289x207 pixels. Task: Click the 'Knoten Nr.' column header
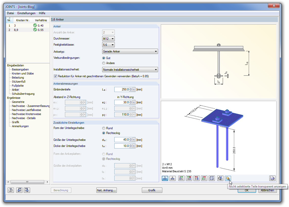(23, 20)
